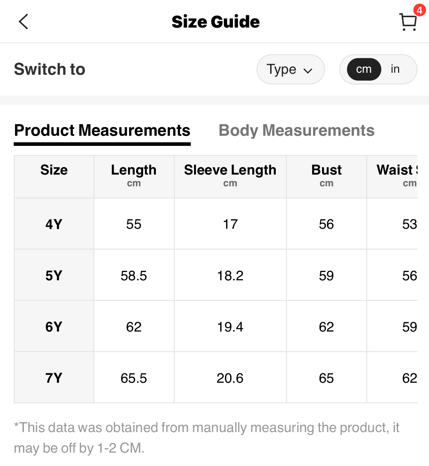Select the 6Y size row label
Viewport: 429px width, 466px height.
click(54, 327)
